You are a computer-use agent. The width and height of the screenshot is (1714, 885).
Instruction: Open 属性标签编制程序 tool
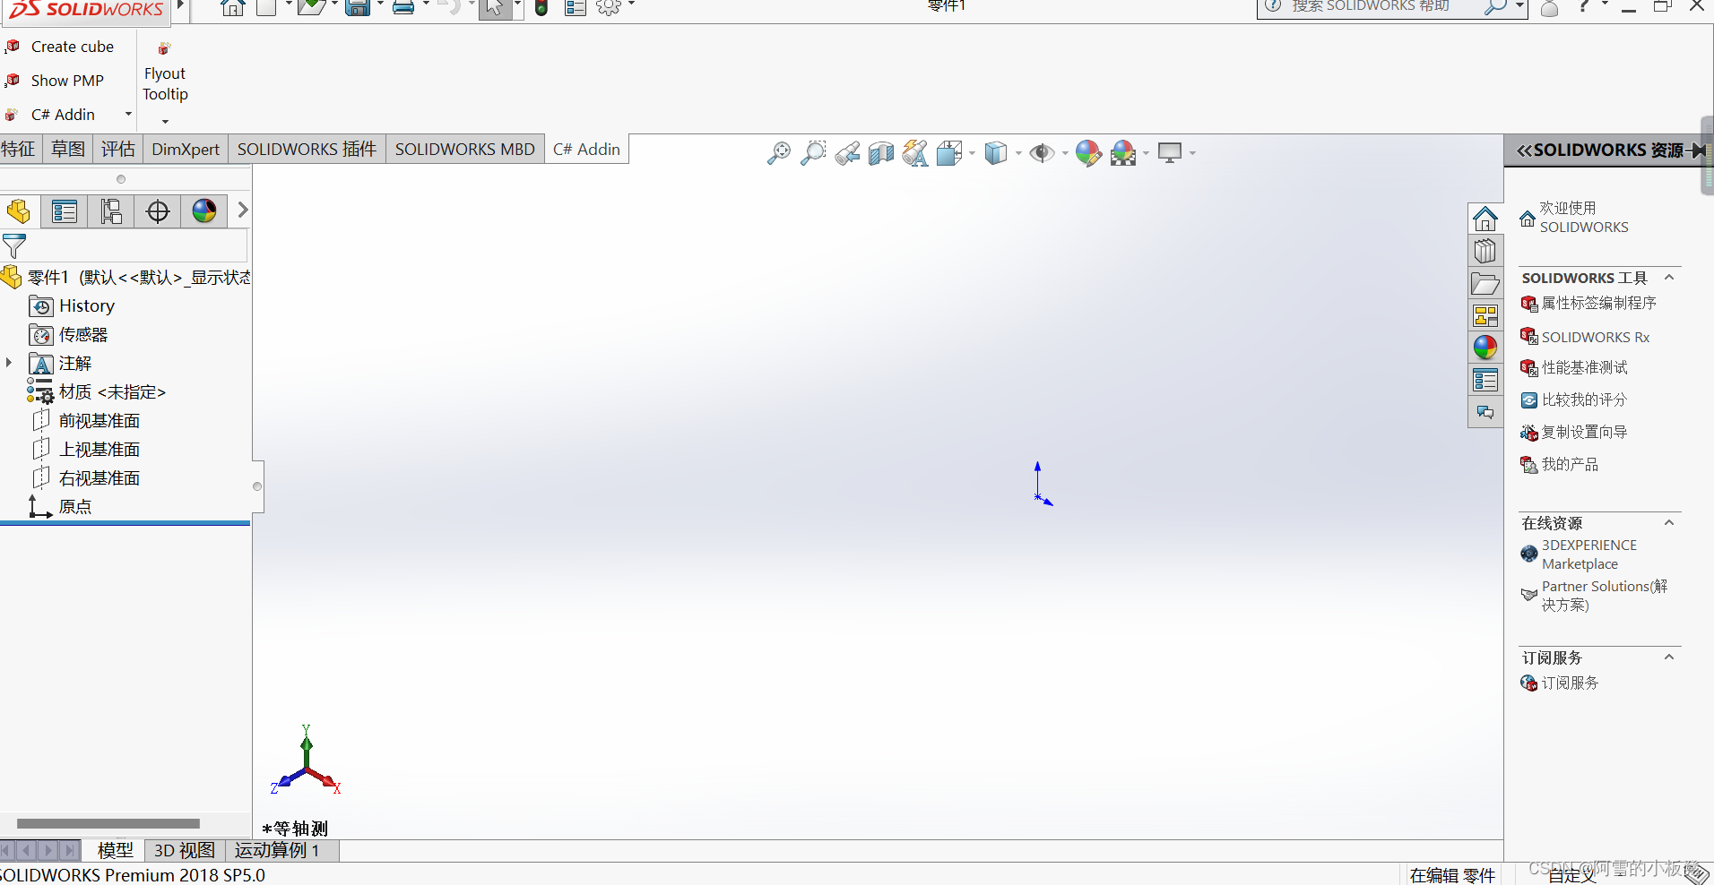point(1598,304)
